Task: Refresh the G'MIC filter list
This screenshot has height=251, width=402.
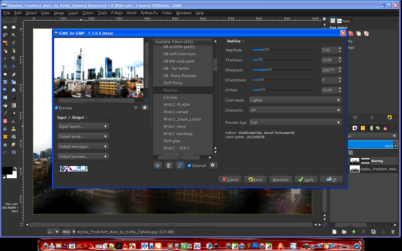Action: tap(180, 166)
